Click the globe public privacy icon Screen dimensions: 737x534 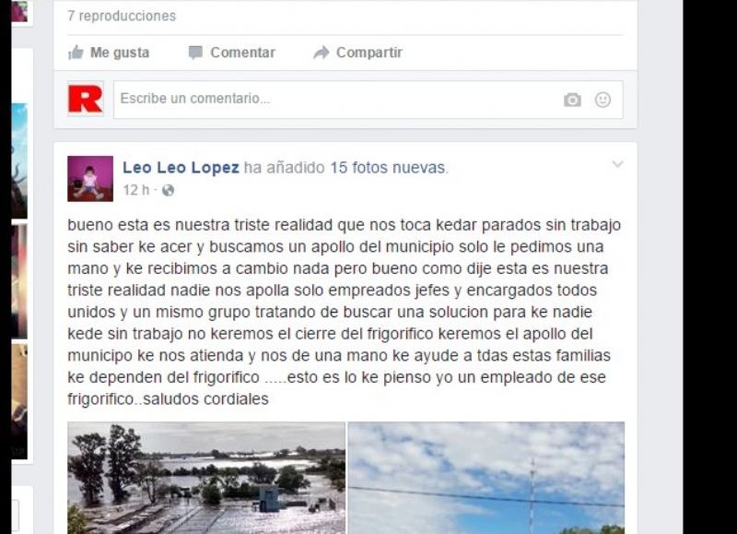pos(168,191)
